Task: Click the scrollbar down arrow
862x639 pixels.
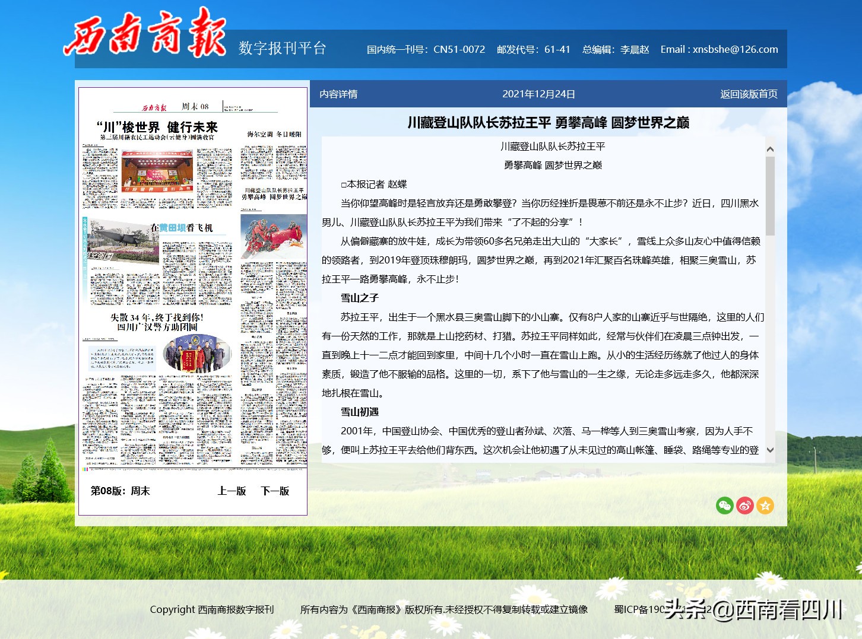Action: (771, 450)
